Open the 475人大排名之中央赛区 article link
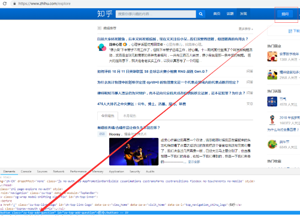Screen dimensions: 300x216 (142, 104)
